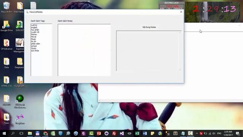
Task: Open Word from the taskbar
Action: (x=145, y=134)
